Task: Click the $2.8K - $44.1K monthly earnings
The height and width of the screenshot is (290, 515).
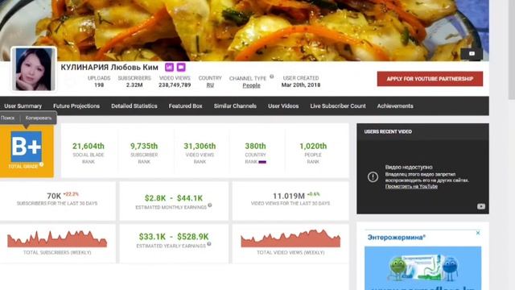Action: coord(174,198)
